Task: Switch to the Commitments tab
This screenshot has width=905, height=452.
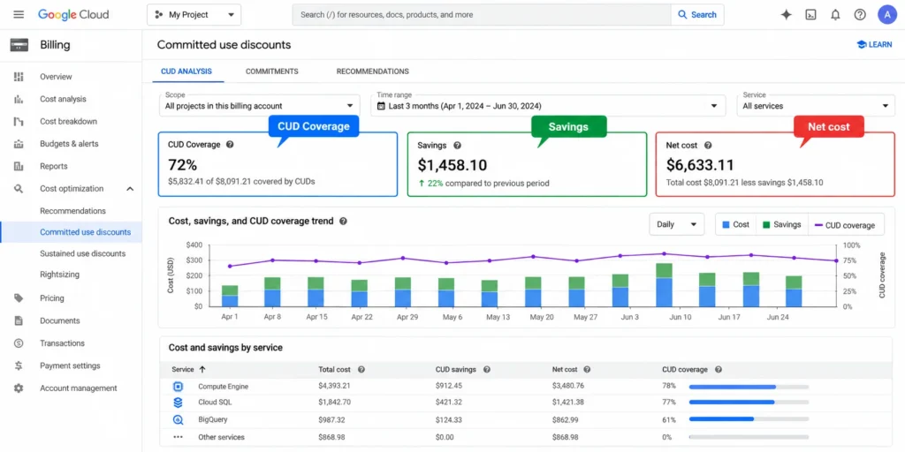Action: click(x=272, y=72)
